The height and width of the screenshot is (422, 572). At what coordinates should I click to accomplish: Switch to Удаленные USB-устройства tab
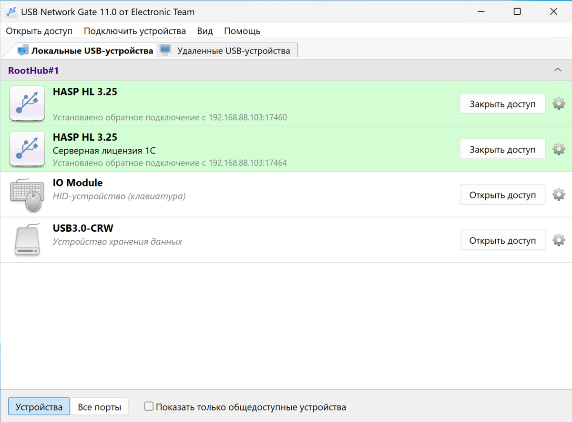[227, 50]
